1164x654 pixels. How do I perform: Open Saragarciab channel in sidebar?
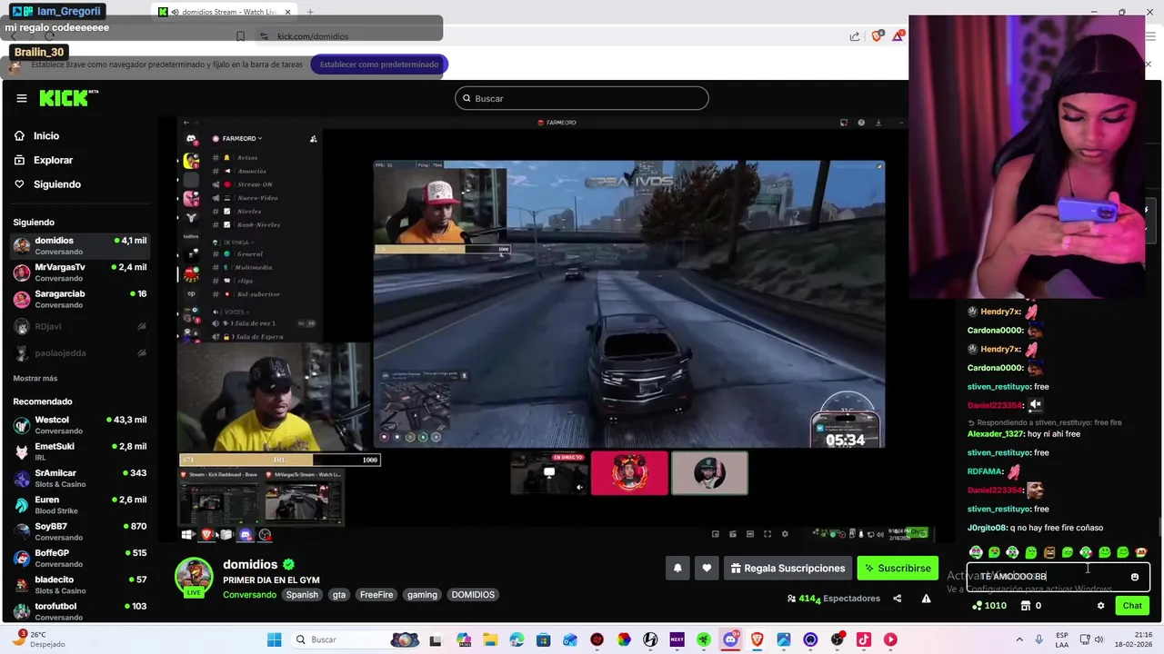point(79,299)
